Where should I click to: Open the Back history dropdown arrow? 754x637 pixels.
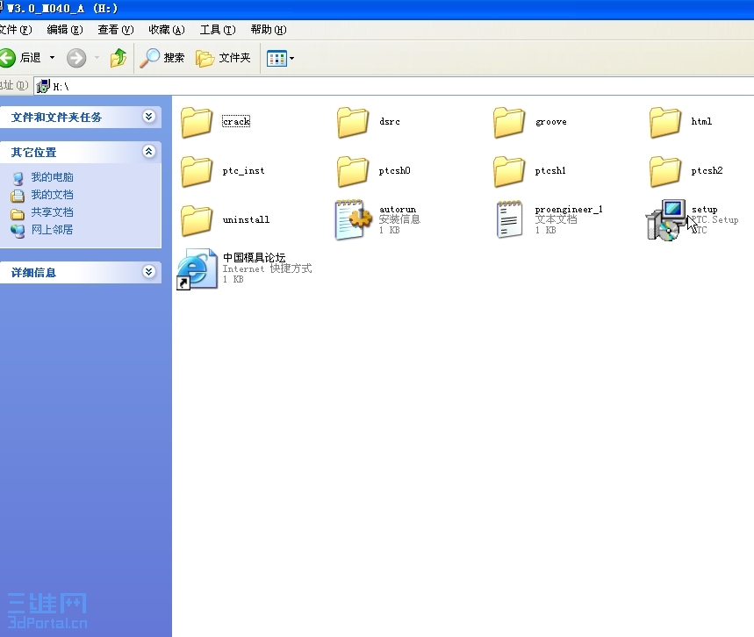52,58
